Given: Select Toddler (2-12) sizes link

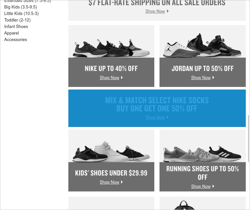Looking at the screenshot, I should (17, 20).
